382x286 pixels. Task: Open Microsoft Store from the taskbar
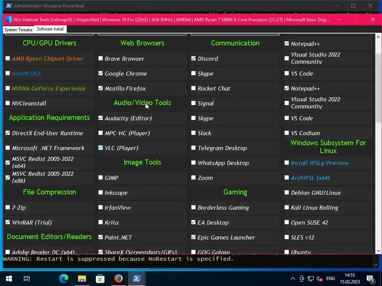pos(100,279)
